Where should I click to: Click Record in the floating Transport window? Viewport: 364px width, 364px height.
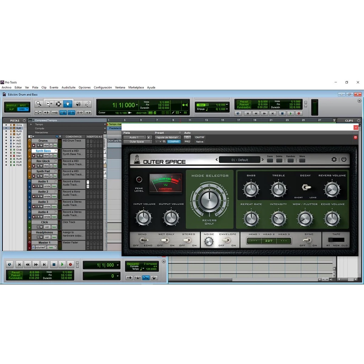[x=71, y=264]
